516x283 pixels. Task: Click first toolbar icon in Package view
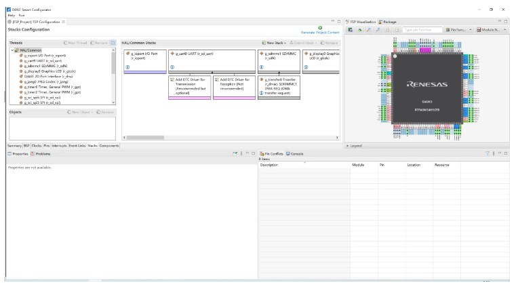pyautogui.click(x=350, y=30)
